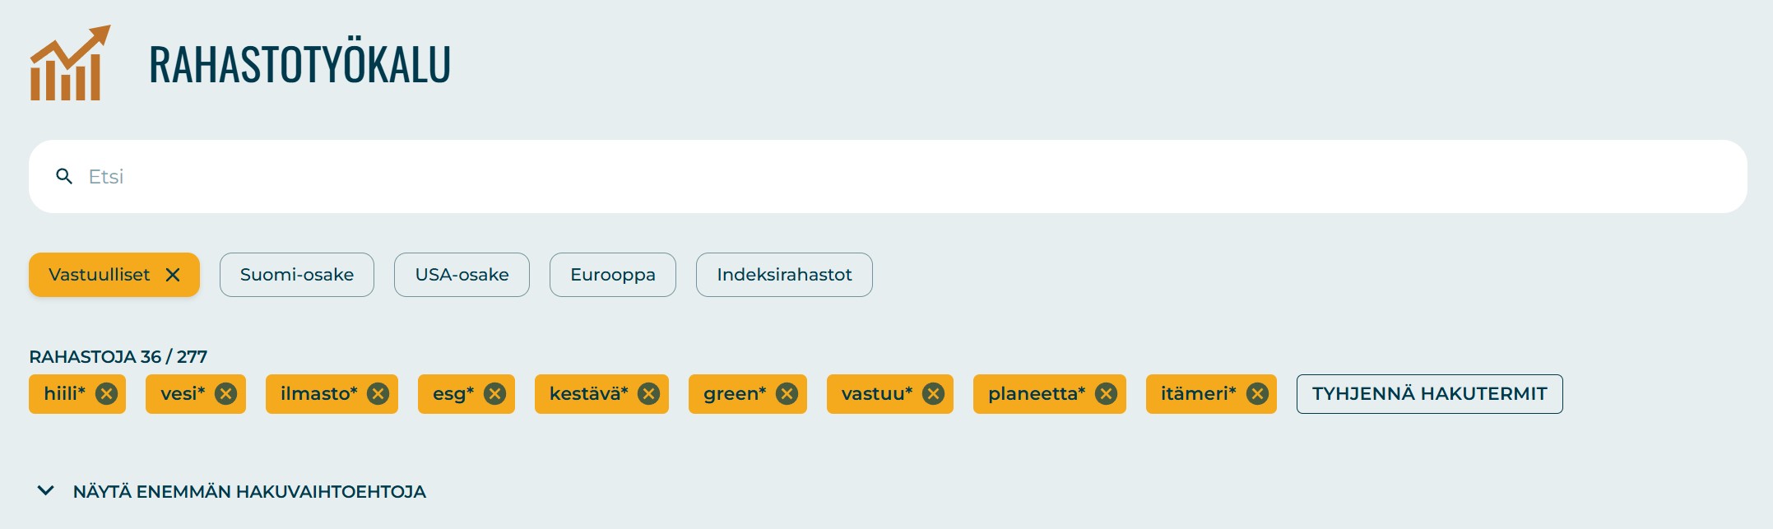This screenshot has width=1773, height=529.
Task: Remove the planeetta* search term
Action: tap(1107, 394)
